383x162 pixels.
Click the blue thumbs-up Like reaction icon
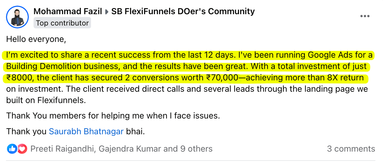coord(12,149)
